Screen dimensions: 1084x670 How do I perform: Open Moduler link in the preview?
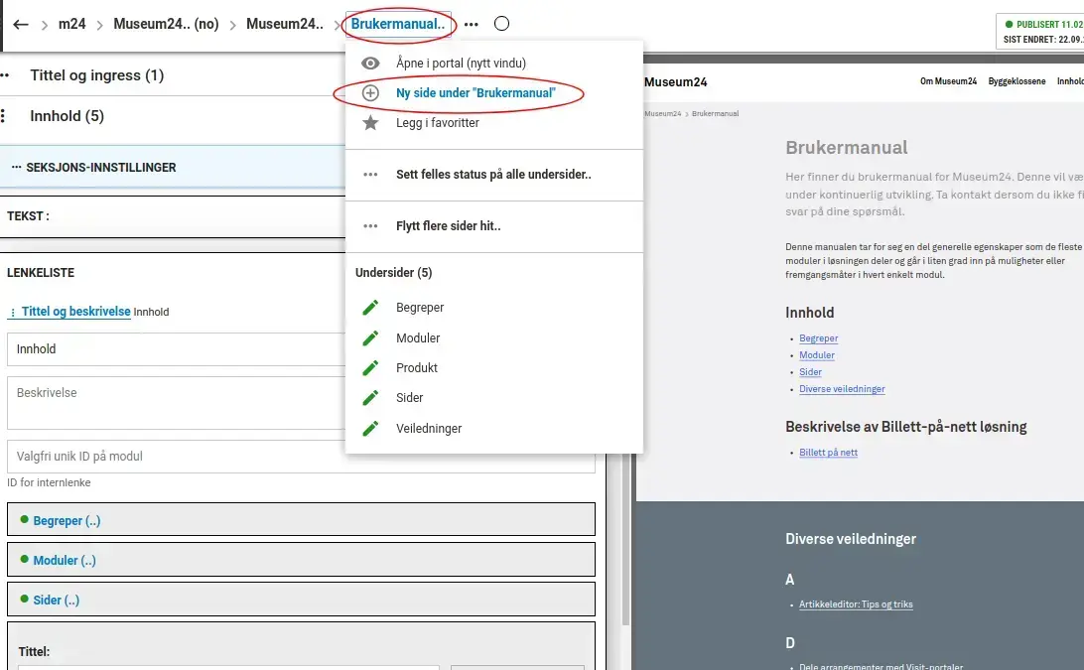(816, 354)
